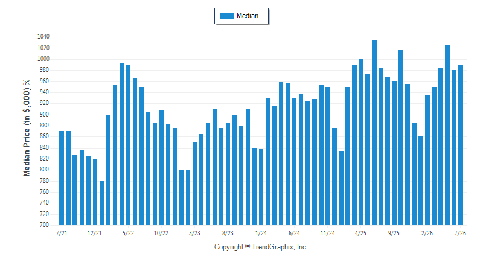This screenshot has width=483, height=262.
Task: Click the Median legend label
Action: coord(248,16)
